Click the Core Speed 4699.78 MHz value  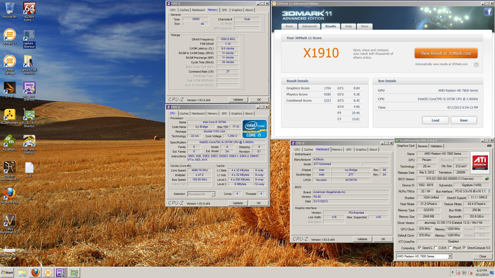(200, 170)
